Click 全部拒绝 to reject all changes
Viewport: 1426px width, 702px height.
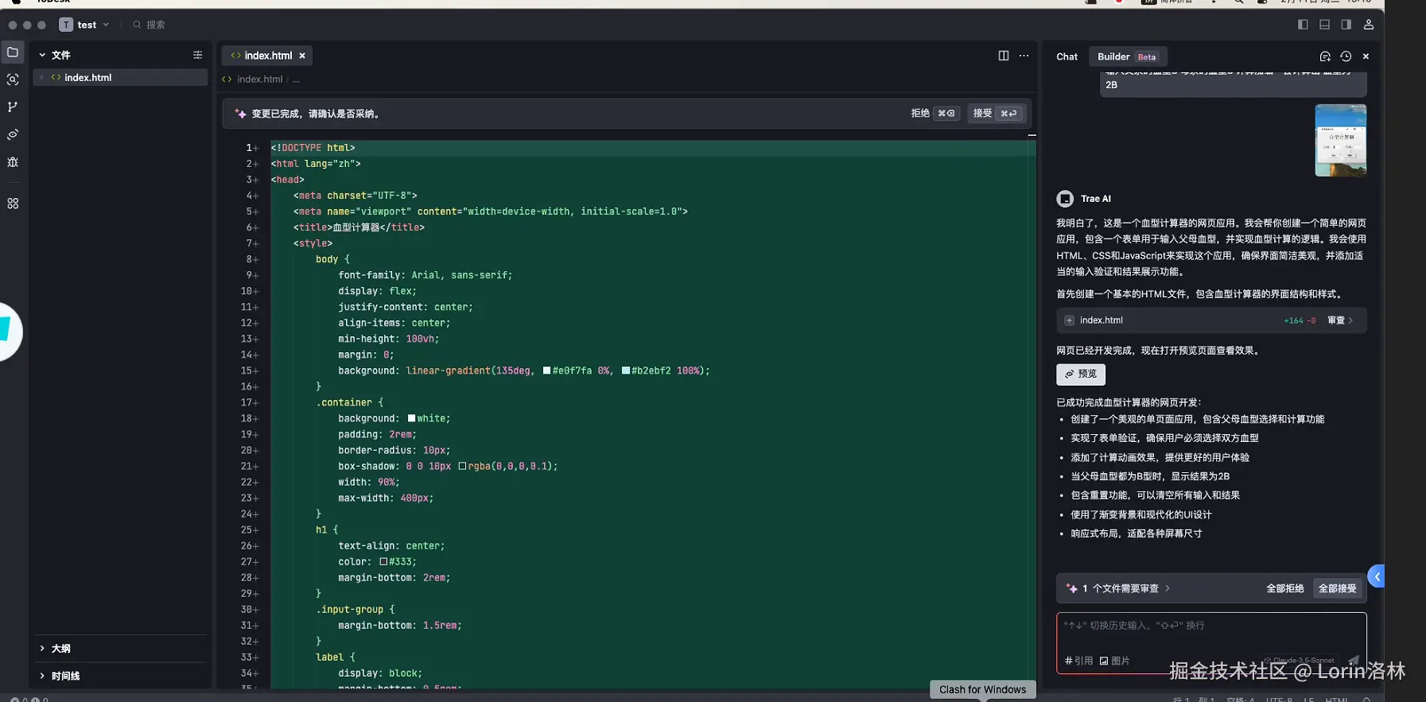coord(1285,588)
